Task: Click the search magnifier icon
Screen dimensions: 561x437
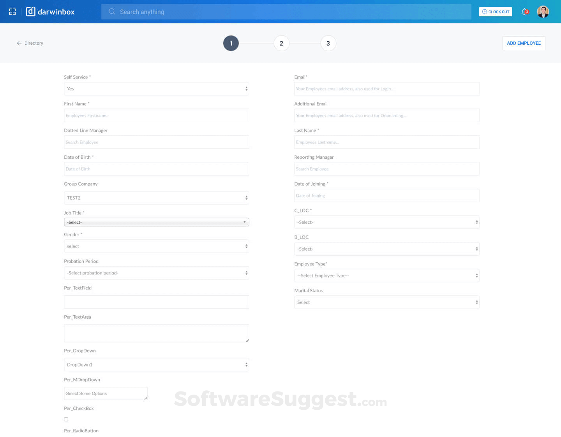Action: click(112, 11)
